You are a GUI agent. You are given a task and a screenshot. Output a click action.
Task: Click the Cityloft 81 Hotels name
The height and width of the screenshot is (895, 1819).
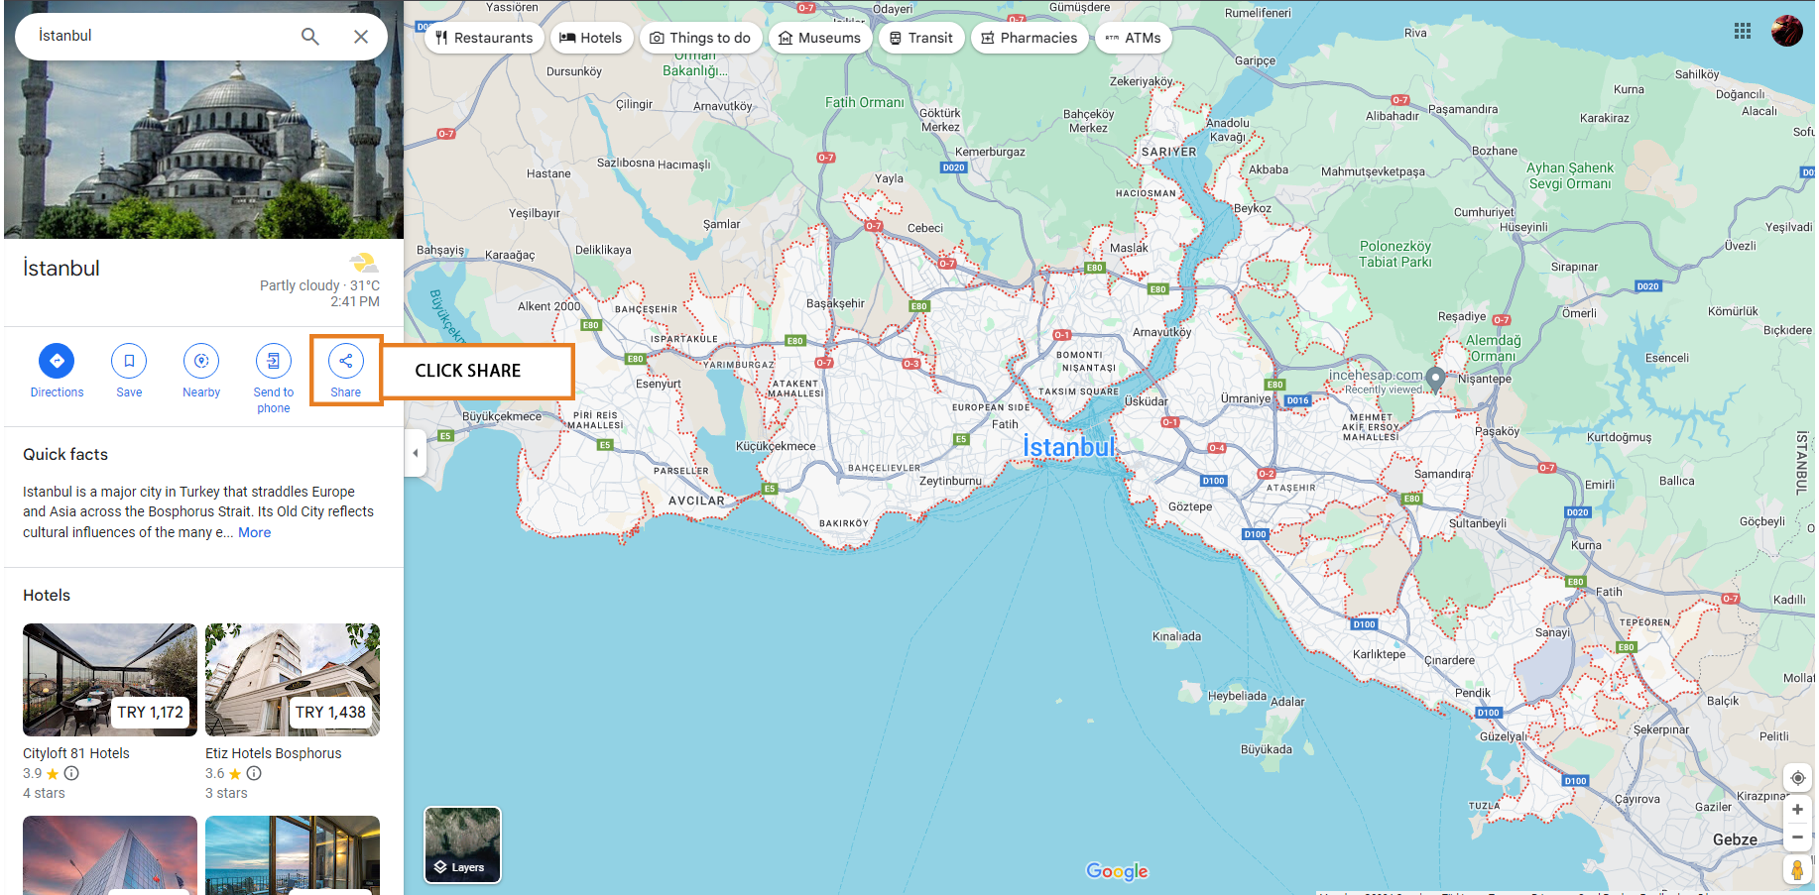[76, 753]
